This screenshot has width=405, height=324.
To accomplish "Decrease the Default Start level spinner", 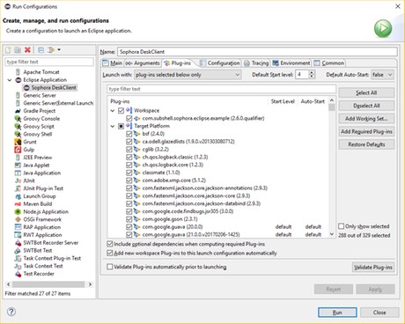I will pyautogui.click(x=312, y=77).
